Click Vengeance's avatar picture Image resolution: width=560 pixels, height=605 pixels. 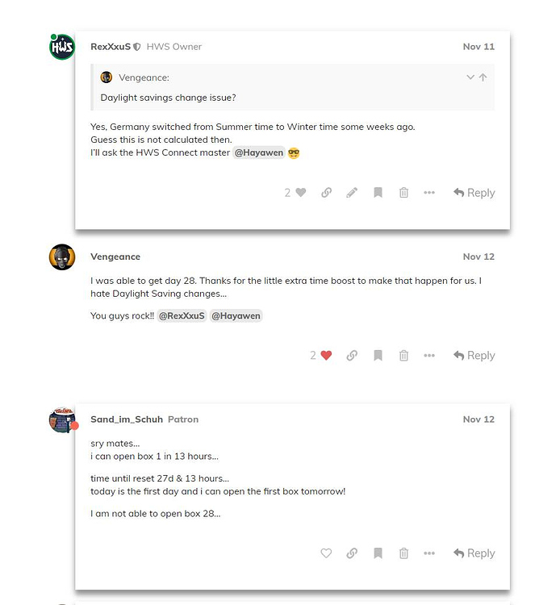click(x=62, y=257)
